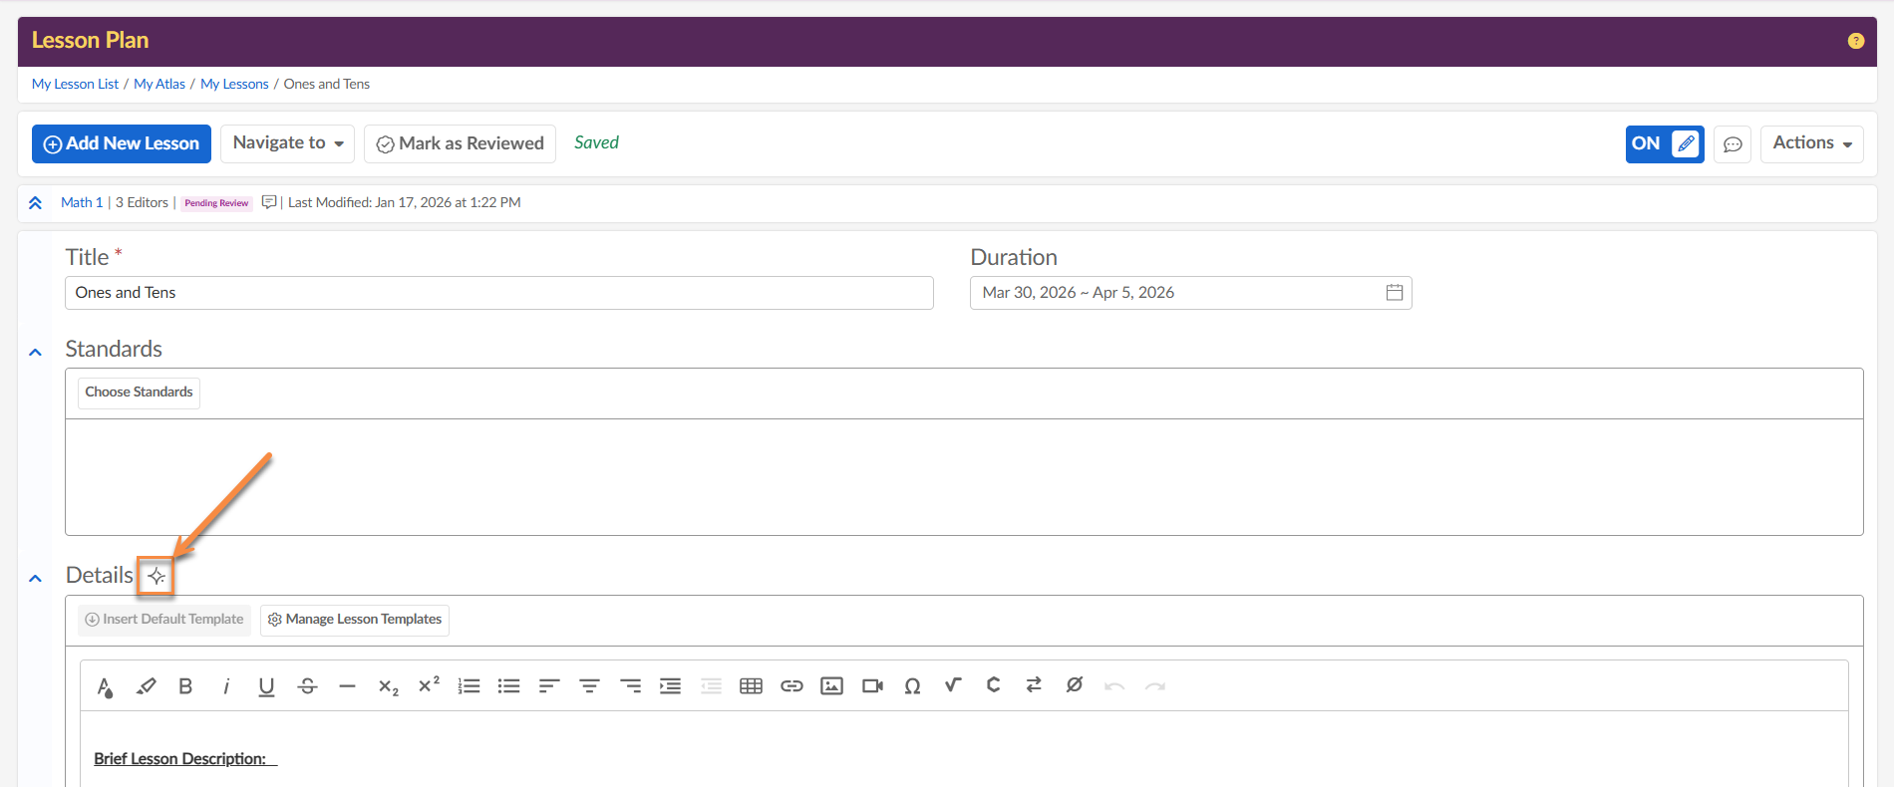Image resolution: width=1894 pixels, height=787 pixels.
Task: Click the AI sparkle icon beside Details
Action: coord(157,576)
